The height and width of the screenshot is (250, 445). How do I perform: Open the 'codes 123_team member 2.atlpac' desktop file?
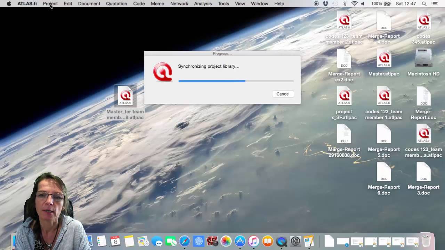[344, 22]
